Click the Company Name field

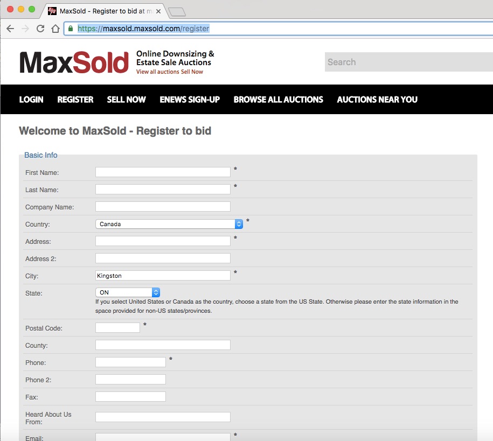163,207
